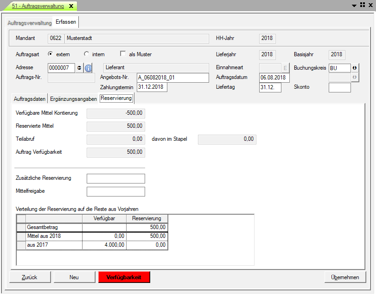Close the 51 - Auftragsverwaltung document tab
Viewport: 376px width, 295px height.
click(71, 6)
